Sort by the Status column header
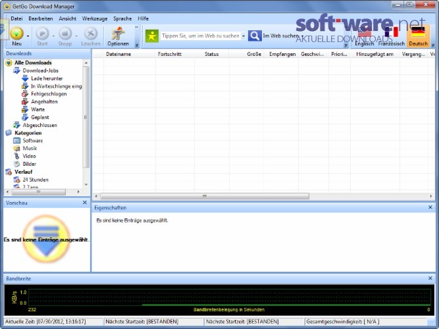 point(211,54)
